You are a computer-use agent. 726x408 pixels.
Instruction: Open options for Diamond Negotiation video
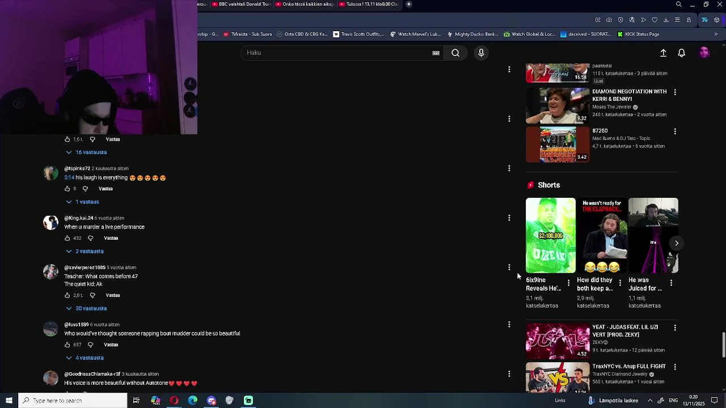coord(675,92)
